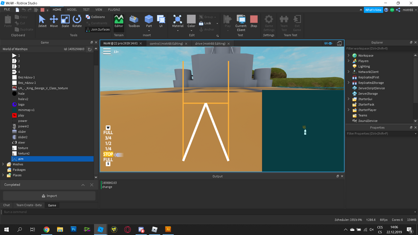Image resolution: width=418 pixels, height=235 pixels.
Task: Refresh the Game asset list
Action: coord(90,49)
